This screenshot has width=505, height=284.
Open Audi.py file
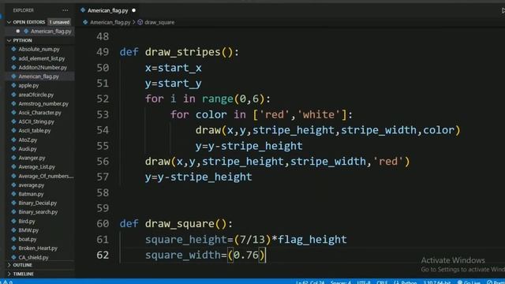pos(28,149)
